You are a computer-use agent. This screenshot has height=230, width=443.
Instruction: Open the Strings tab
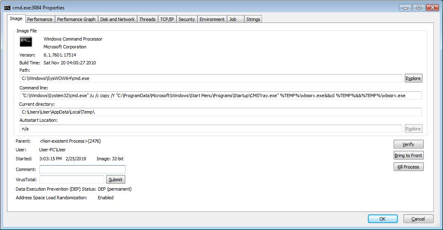[x=253, y=19]
